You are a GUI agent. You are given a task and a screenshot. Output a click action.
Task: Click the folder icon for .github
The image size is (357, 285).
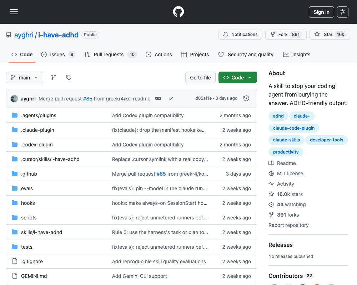15,173
